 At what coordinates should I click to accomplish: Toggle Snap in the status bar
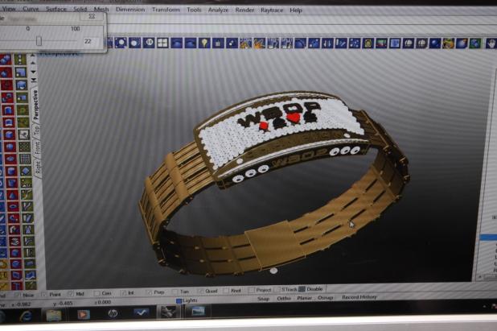(263, 299)
